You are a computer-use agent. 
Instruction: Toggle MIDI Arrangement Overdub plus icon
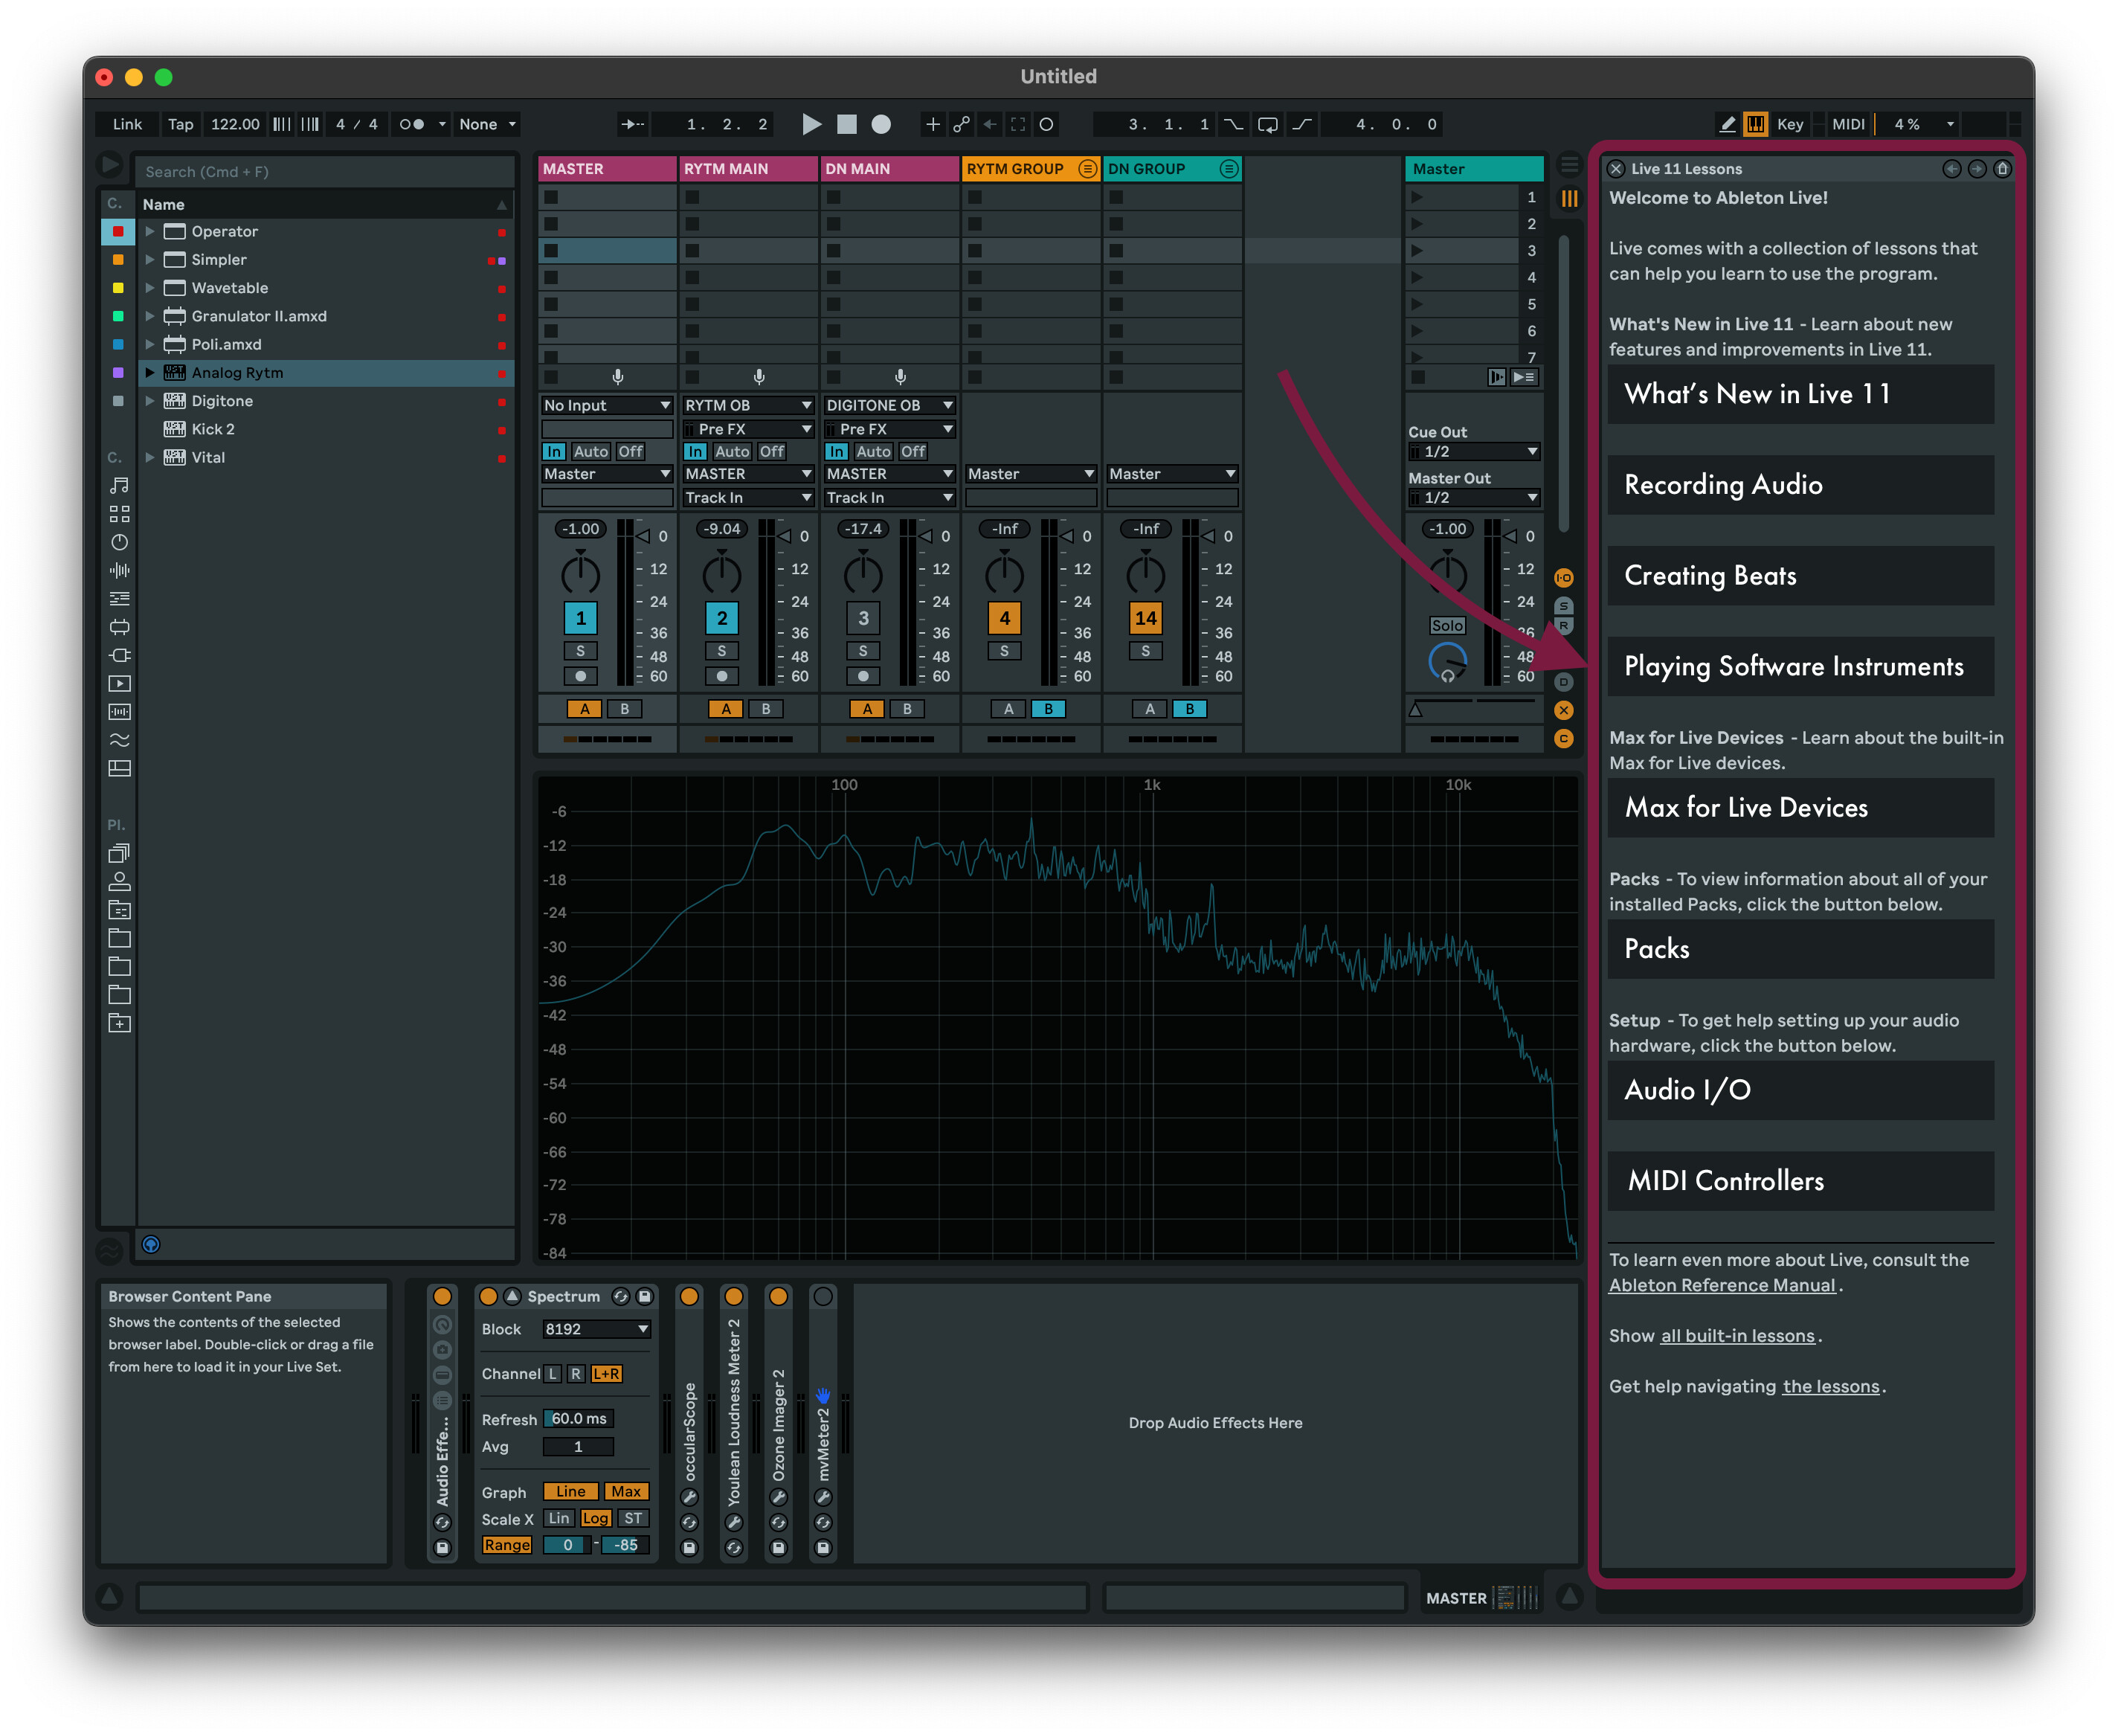pyautogui.click(x=932, y=124)
